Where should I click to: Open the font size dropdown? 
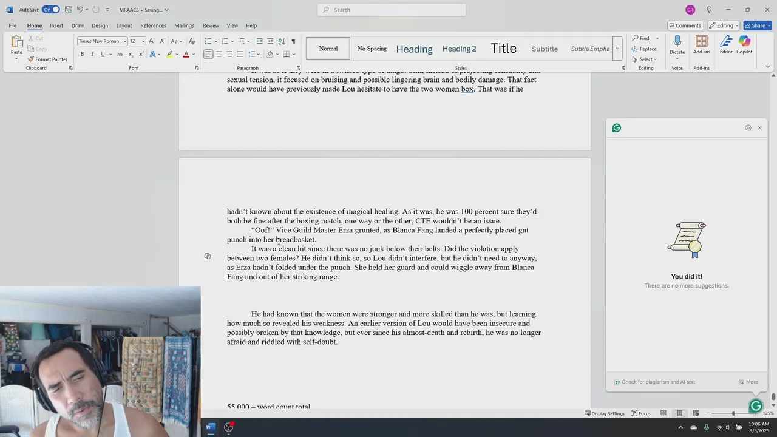pyautogui.click(x=143, y=41)
